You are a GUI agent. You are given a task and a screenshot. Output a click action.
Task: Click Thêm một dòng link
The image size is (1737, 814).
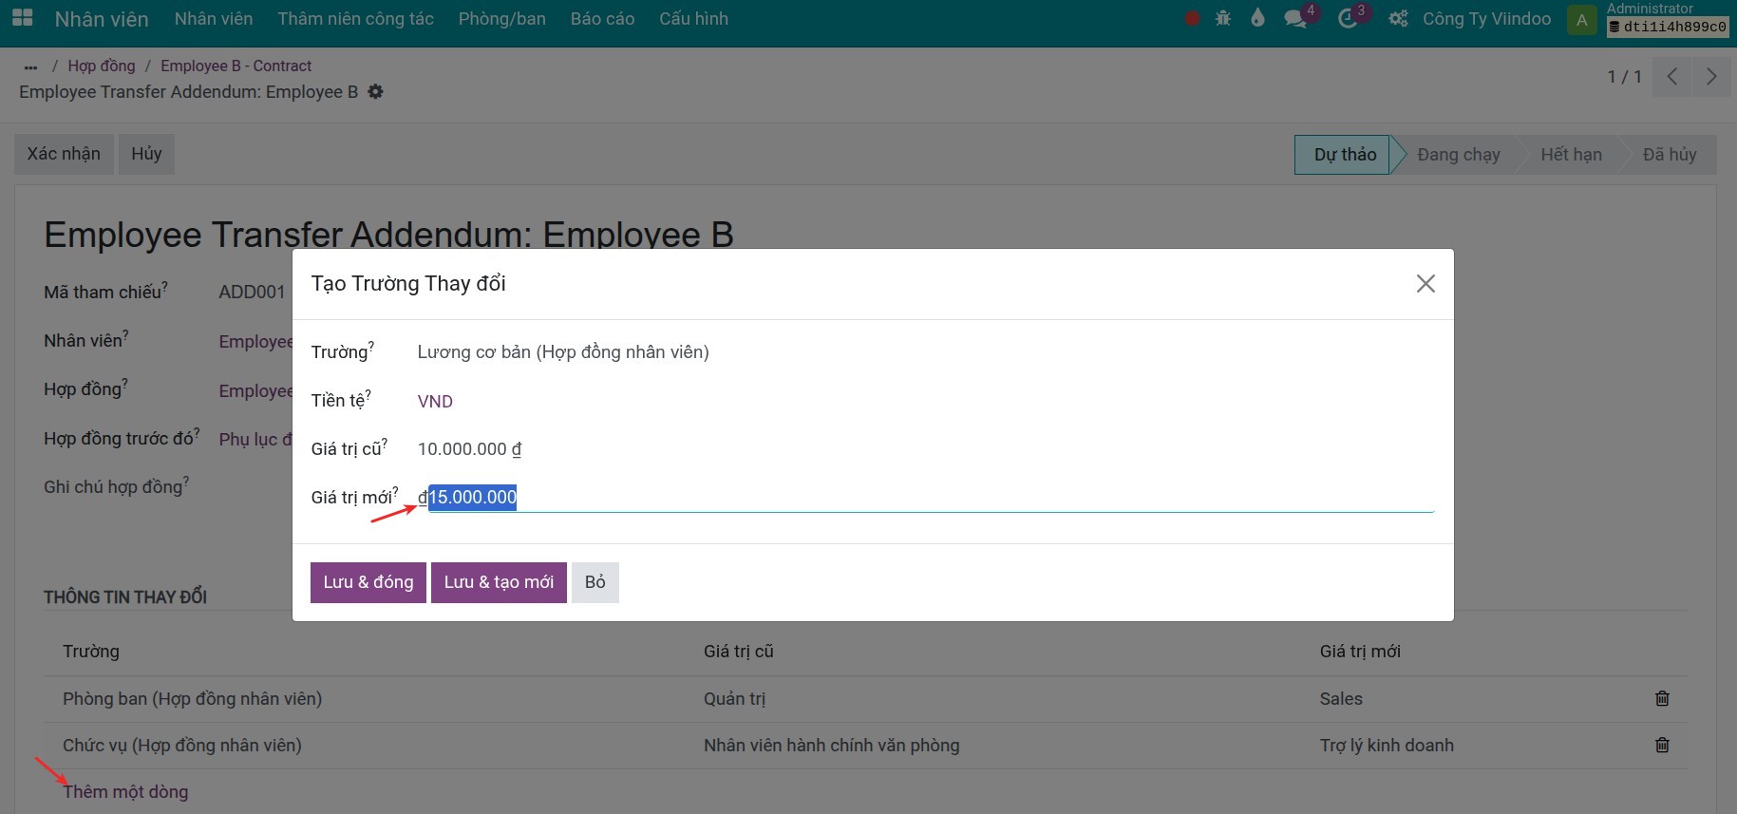point(125,791)
